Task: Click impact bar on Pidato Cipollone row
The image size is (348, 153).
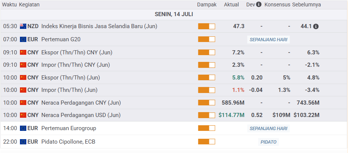Action: tap(206, 142)
